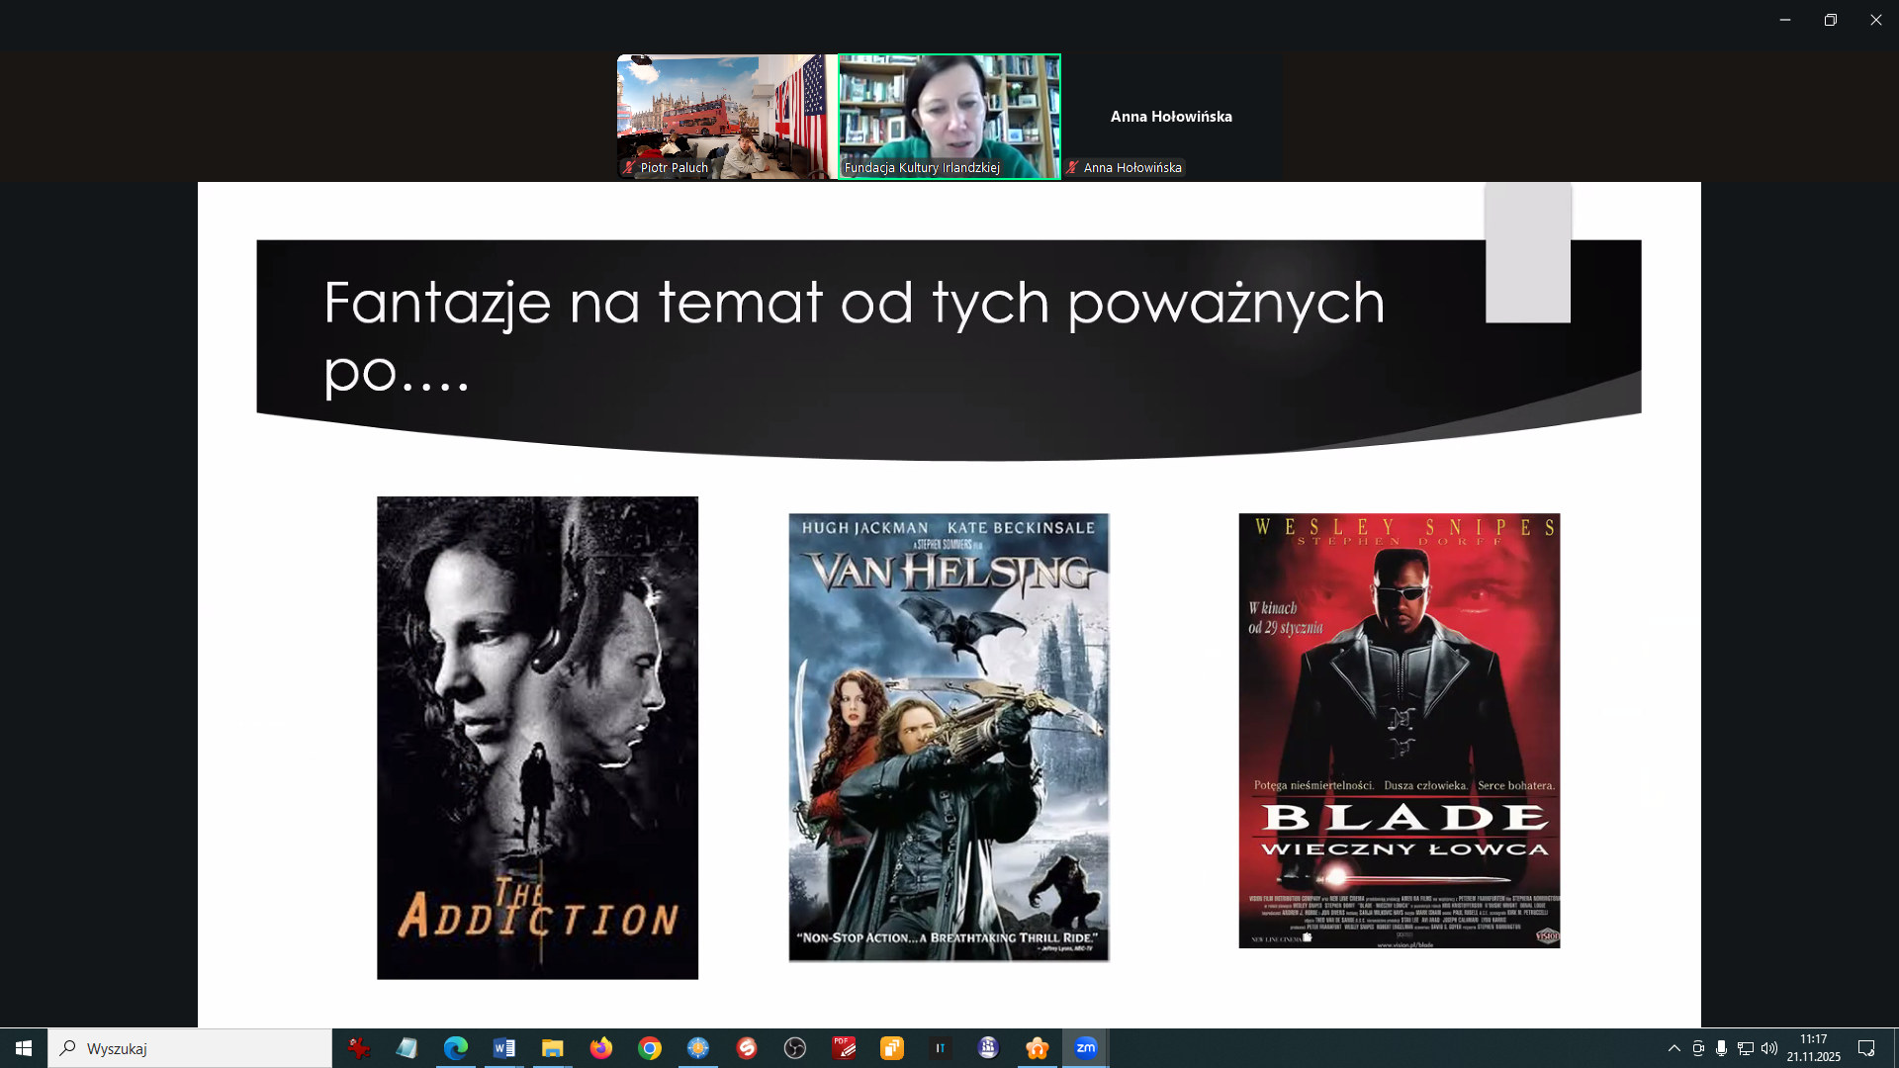Open the PDF editor taskbar icon
The width and height of the screenshot is (1899, 1068).
pos(844,1048)
